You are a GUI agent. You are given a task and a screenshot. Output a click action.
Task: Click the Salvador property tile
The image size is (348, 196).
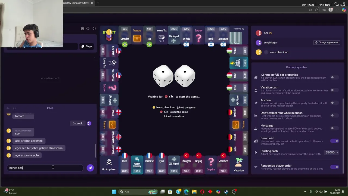point(125,35)
